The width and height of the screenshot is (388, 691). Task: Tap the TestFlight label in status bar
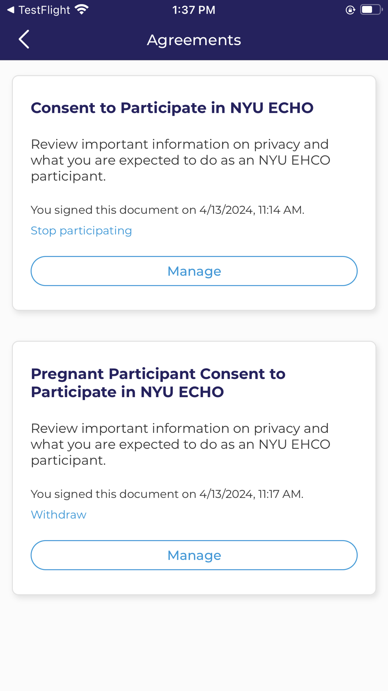44,10
